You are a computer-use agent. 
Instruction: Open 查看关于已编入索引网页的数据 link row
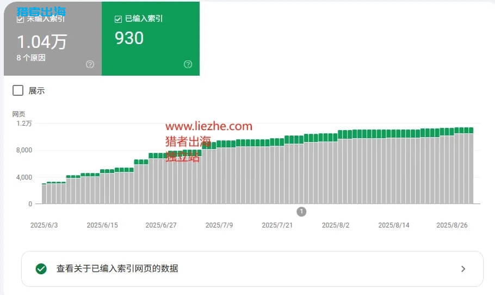pyautogui.click(x=252, y=269)
